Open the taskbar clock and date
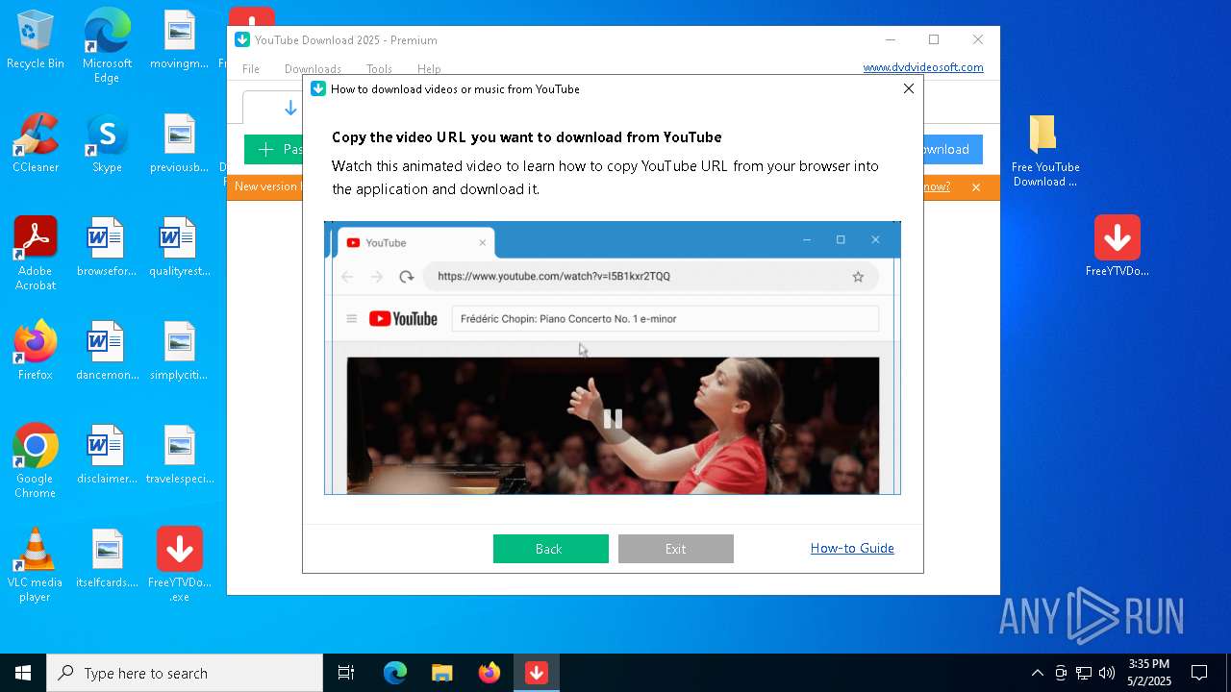The width and height of the screenshot is (1231, 692). [1149, 673]
